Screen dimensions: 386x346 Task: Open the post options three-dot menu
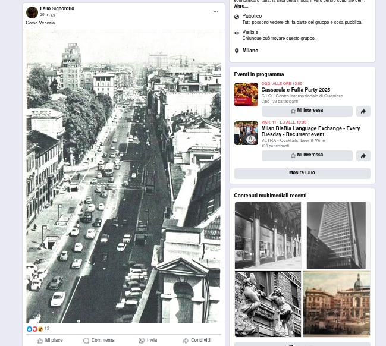pyautogui.click(x=216, y=12)
